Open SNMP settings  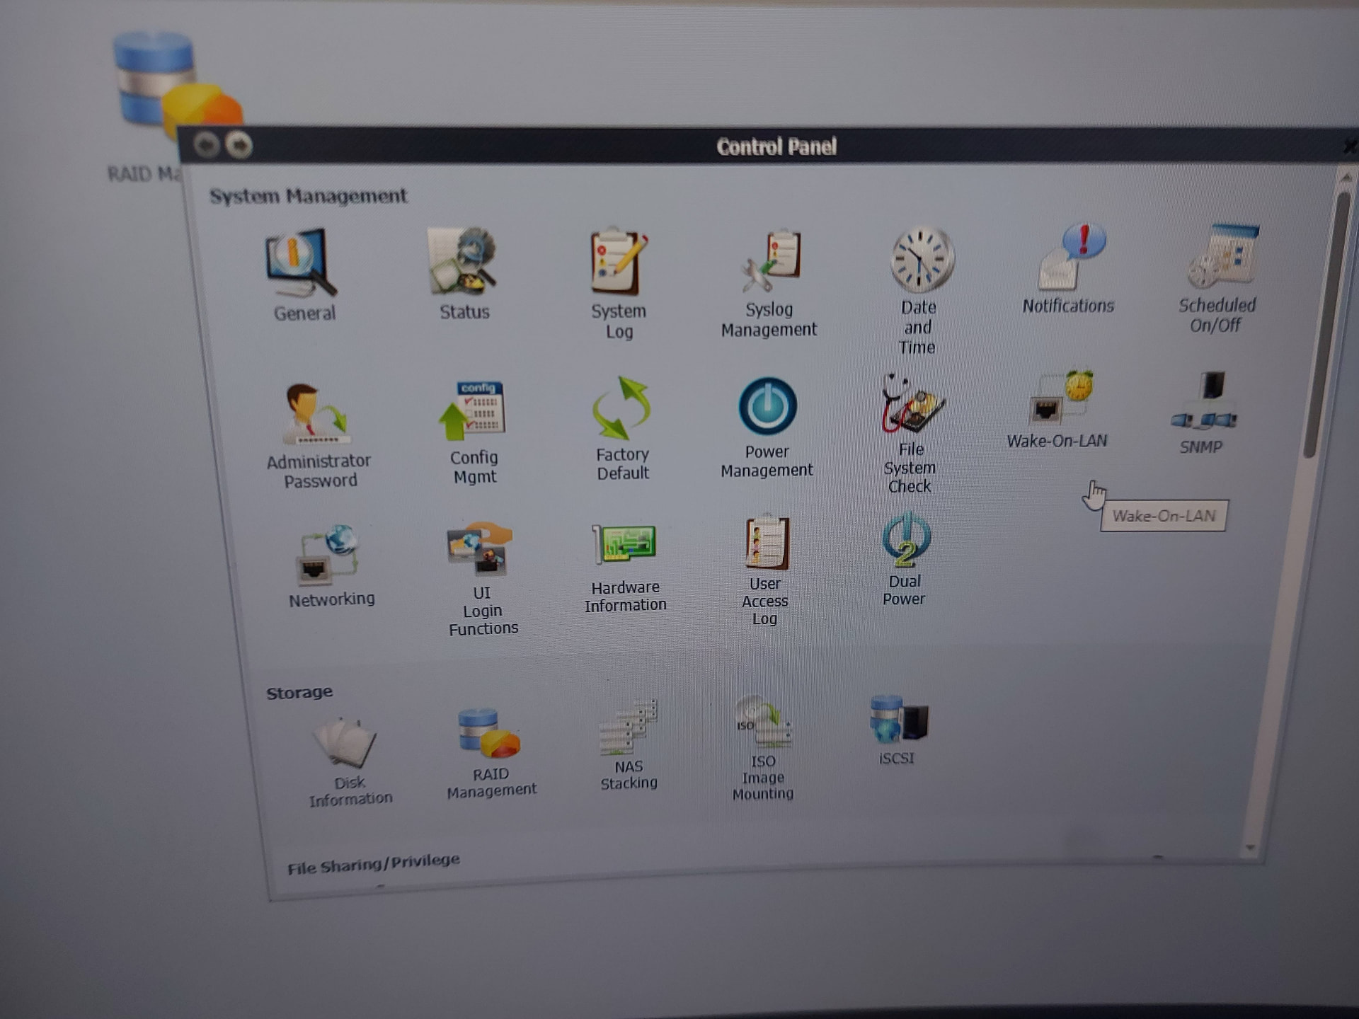pyautogui.click(x=1205, y=403)
